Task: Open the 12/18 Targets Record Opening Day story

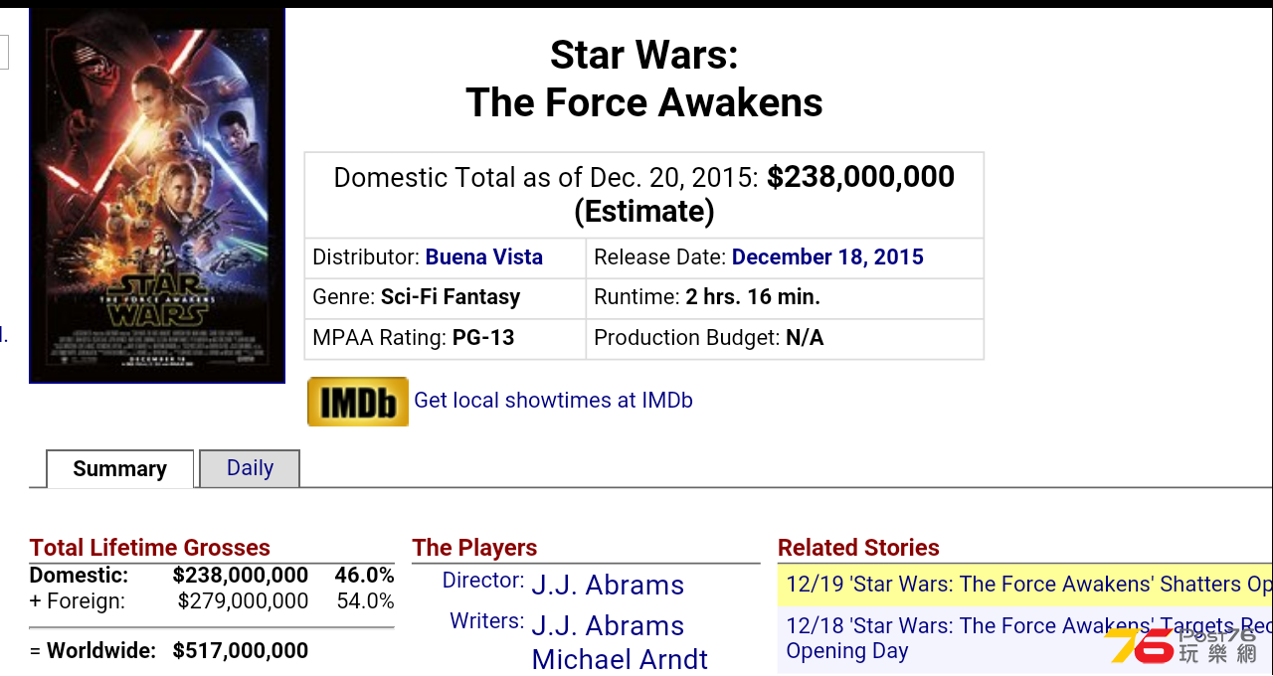Action: 1025,638
